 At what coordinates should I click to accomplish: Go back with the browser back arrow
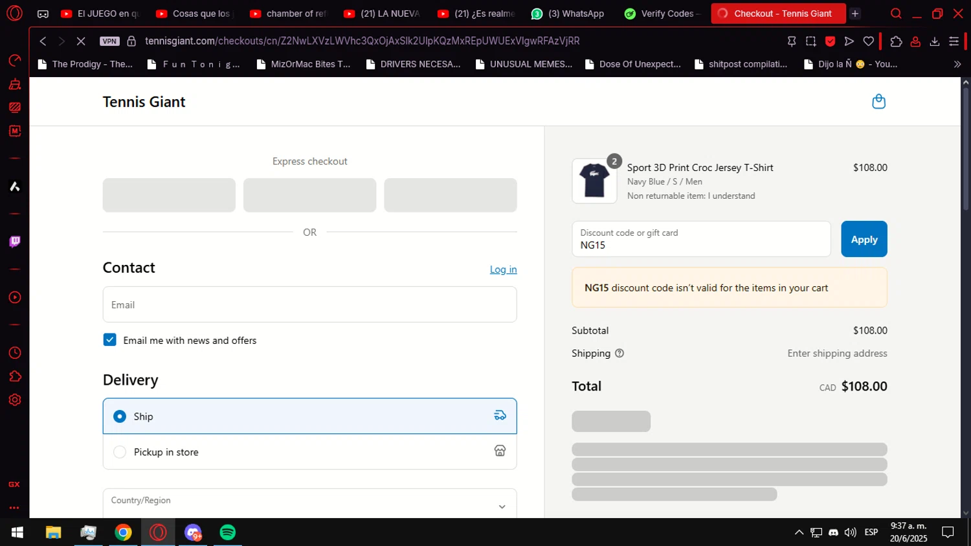click(43, 41)
